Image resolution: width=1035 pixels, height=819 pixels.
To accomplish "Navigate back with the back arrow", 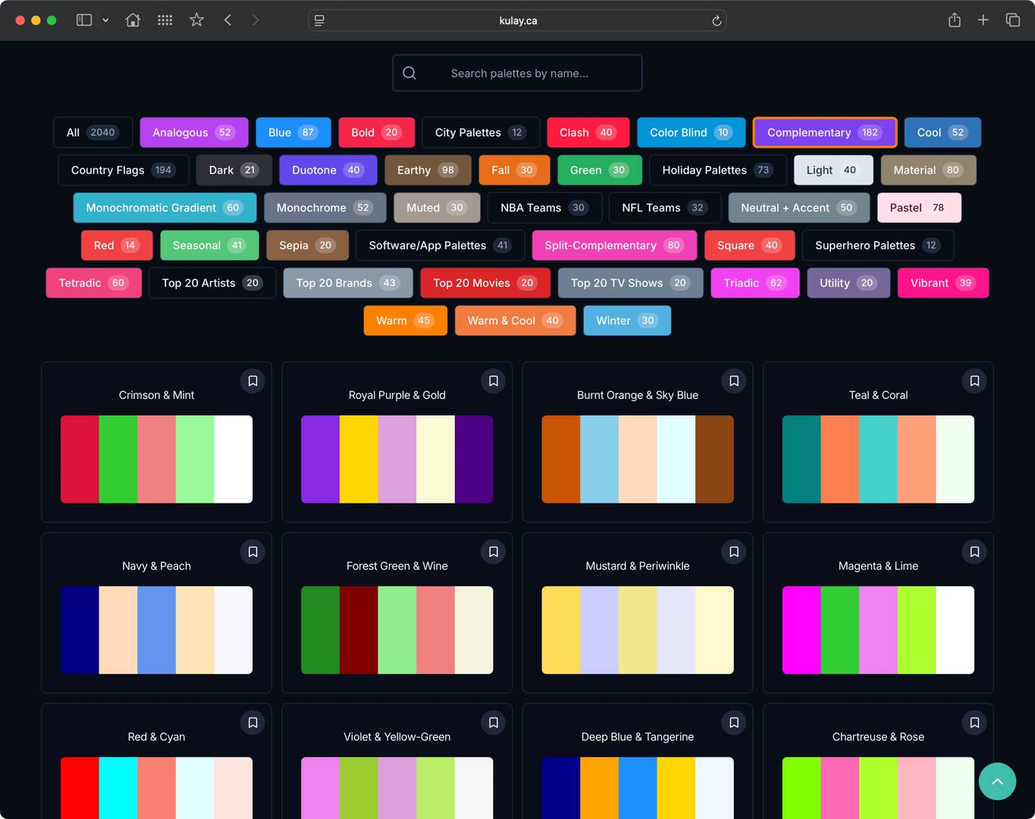I will (227, 20).
